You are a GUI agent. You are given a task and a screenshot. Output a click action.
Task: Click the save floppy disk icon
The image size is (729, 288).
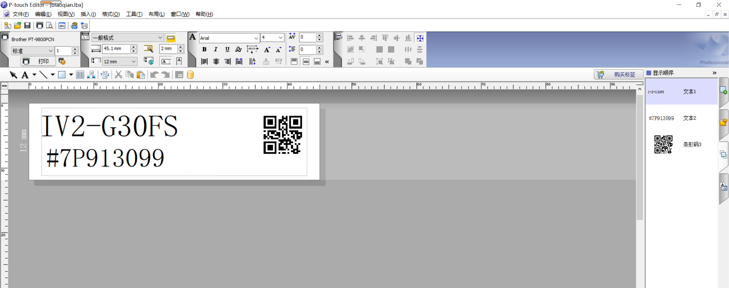pyautogui.click(x=27, y=26)
